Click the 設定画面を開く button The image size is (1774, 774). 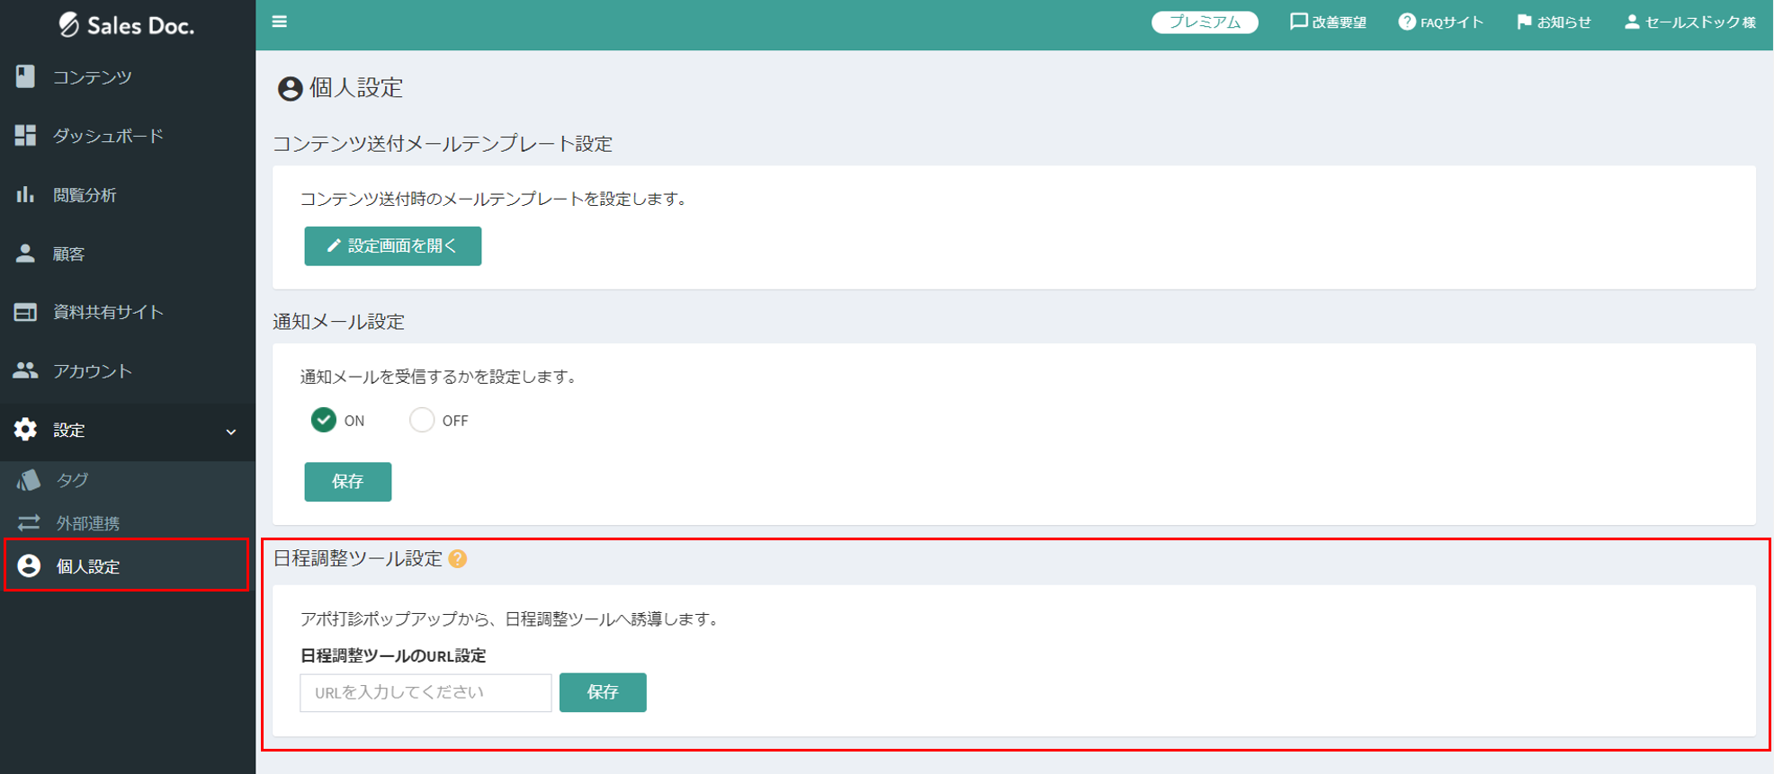[393, 246]
